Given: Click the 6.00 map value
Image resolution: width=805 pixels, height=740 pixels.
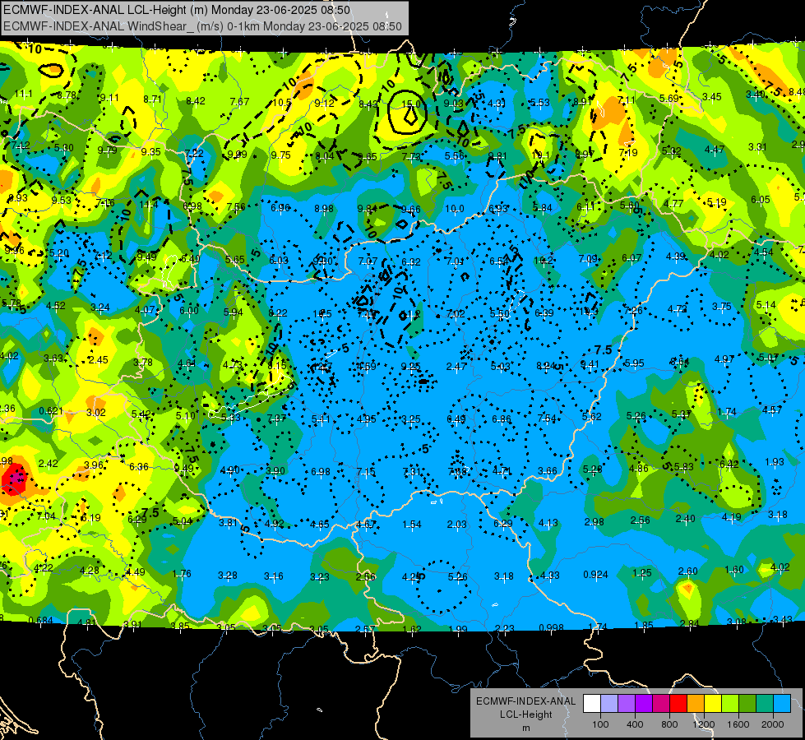Looking at the screenshot, I should (189, 311).
